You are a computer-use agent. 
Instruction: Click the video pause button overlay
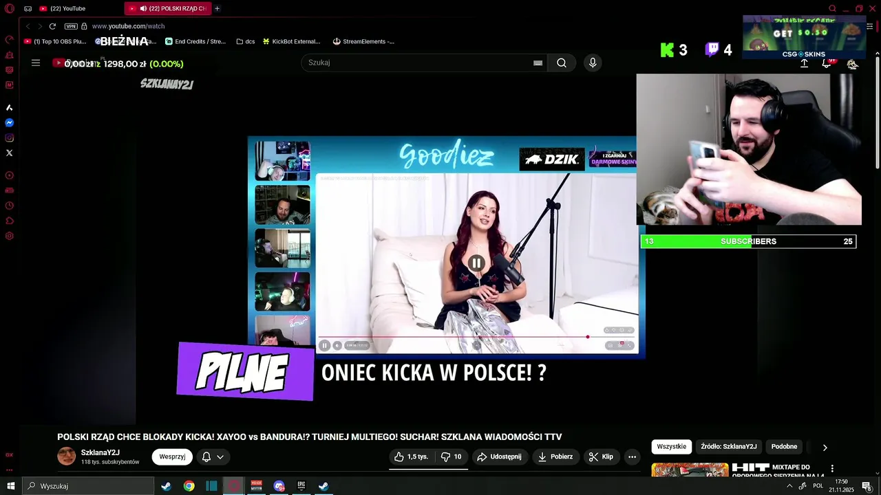[476, 263]
